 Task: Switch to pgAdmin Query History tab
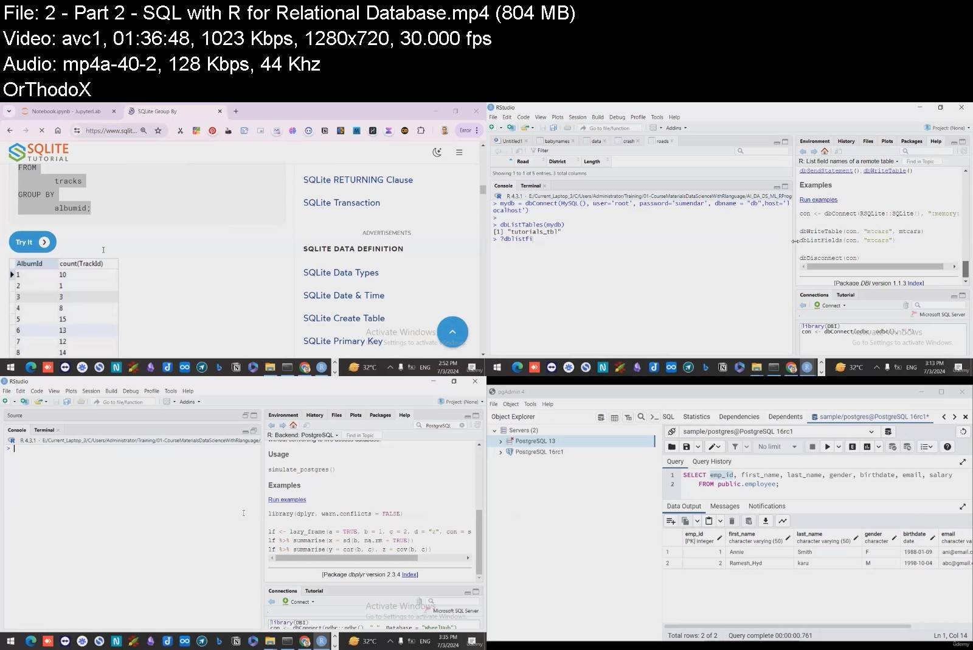point(712,461)
